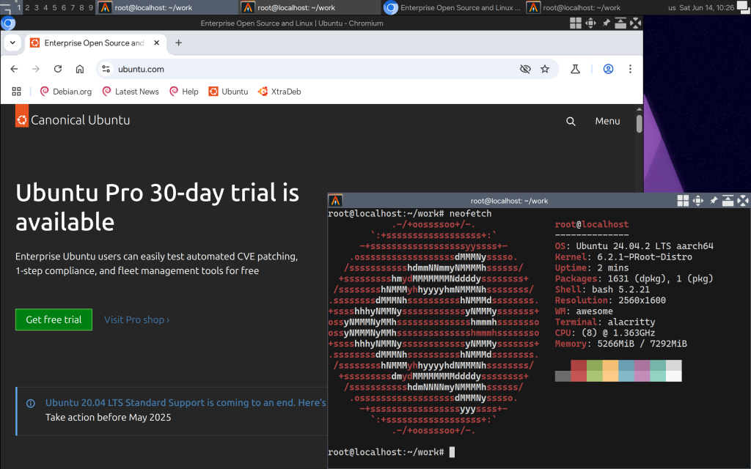This screenshot has width=751, height=469.
Task: Toggle the tracking protection eye icon in the address bar
Action: 525,69
